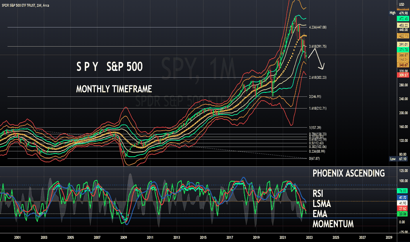
Task: Click the white 41.93 indicator value tag
Action: (403, 203)
